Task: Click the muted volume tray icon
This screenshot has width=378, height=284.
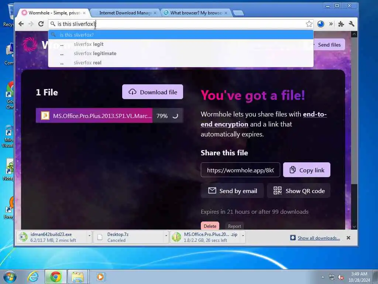Action: point(341,277)
